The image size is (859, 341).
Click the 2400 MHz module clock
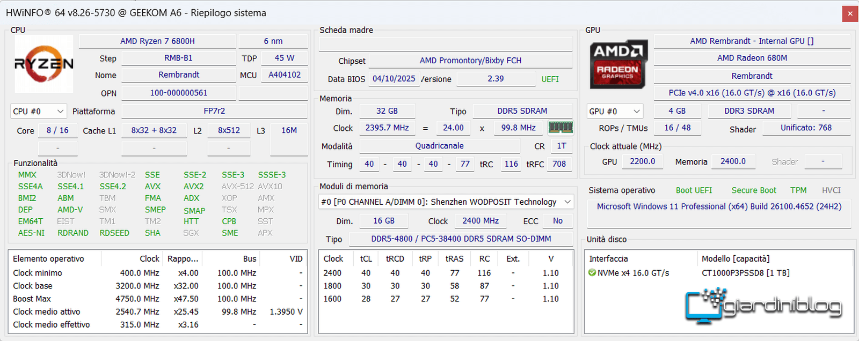coord(481,221)
